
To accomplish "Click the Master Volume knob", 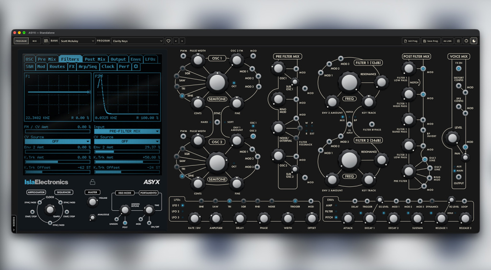I will point(93,202).
